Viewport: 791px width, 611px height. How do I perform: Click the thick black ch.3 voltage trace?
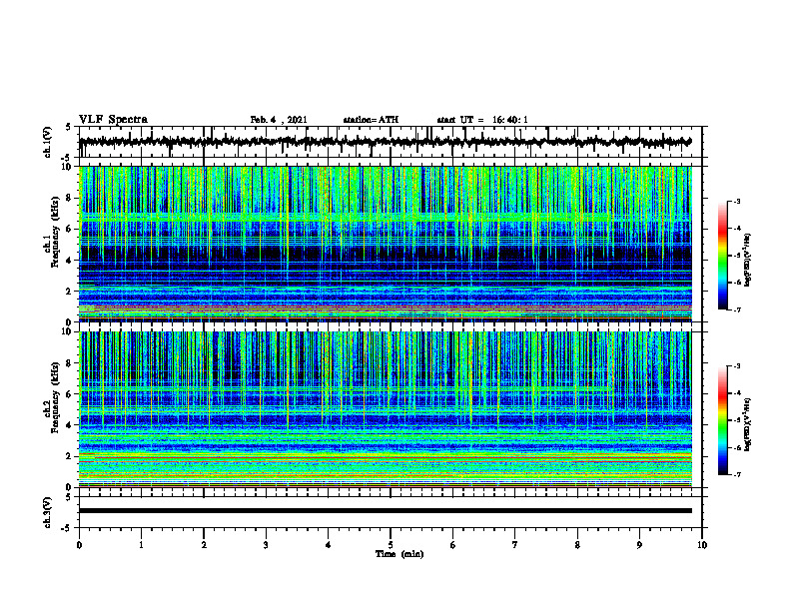(x=386, y=511)
